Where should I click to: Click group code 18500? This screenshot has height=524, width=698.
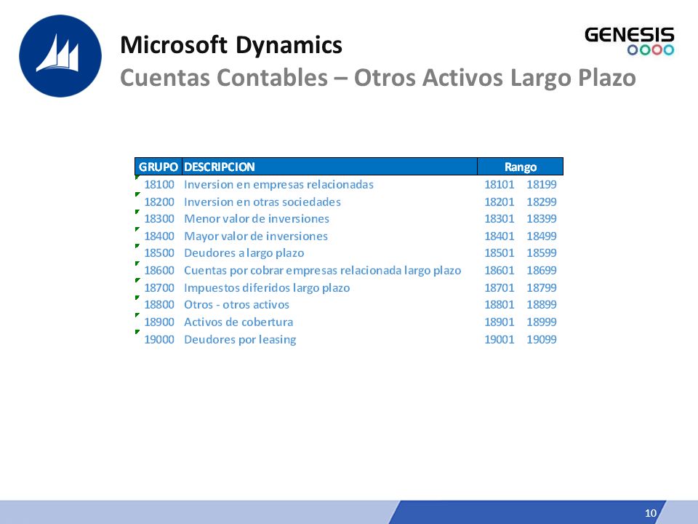tap(159, 253)
